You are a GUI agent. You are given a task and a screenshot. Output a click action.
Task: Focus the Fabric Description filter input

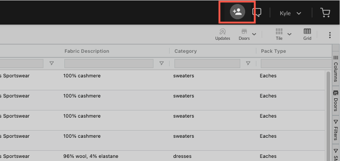(109, 64)
